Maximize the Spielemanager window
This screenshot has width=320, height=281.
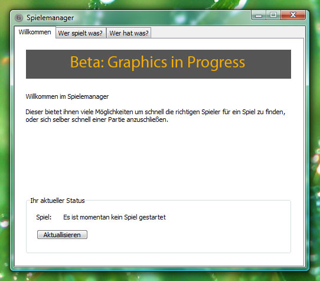(273, 15)
